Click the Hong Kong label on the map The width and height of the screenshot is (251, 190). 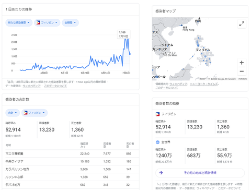pos(188,30)
